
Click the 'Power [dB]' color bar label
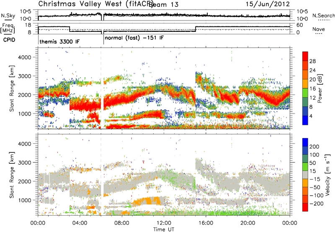[x=320, y=88]
